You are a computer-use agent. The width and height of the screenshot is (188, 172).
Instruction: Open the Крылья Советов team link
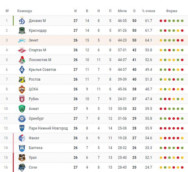(42, 70)
